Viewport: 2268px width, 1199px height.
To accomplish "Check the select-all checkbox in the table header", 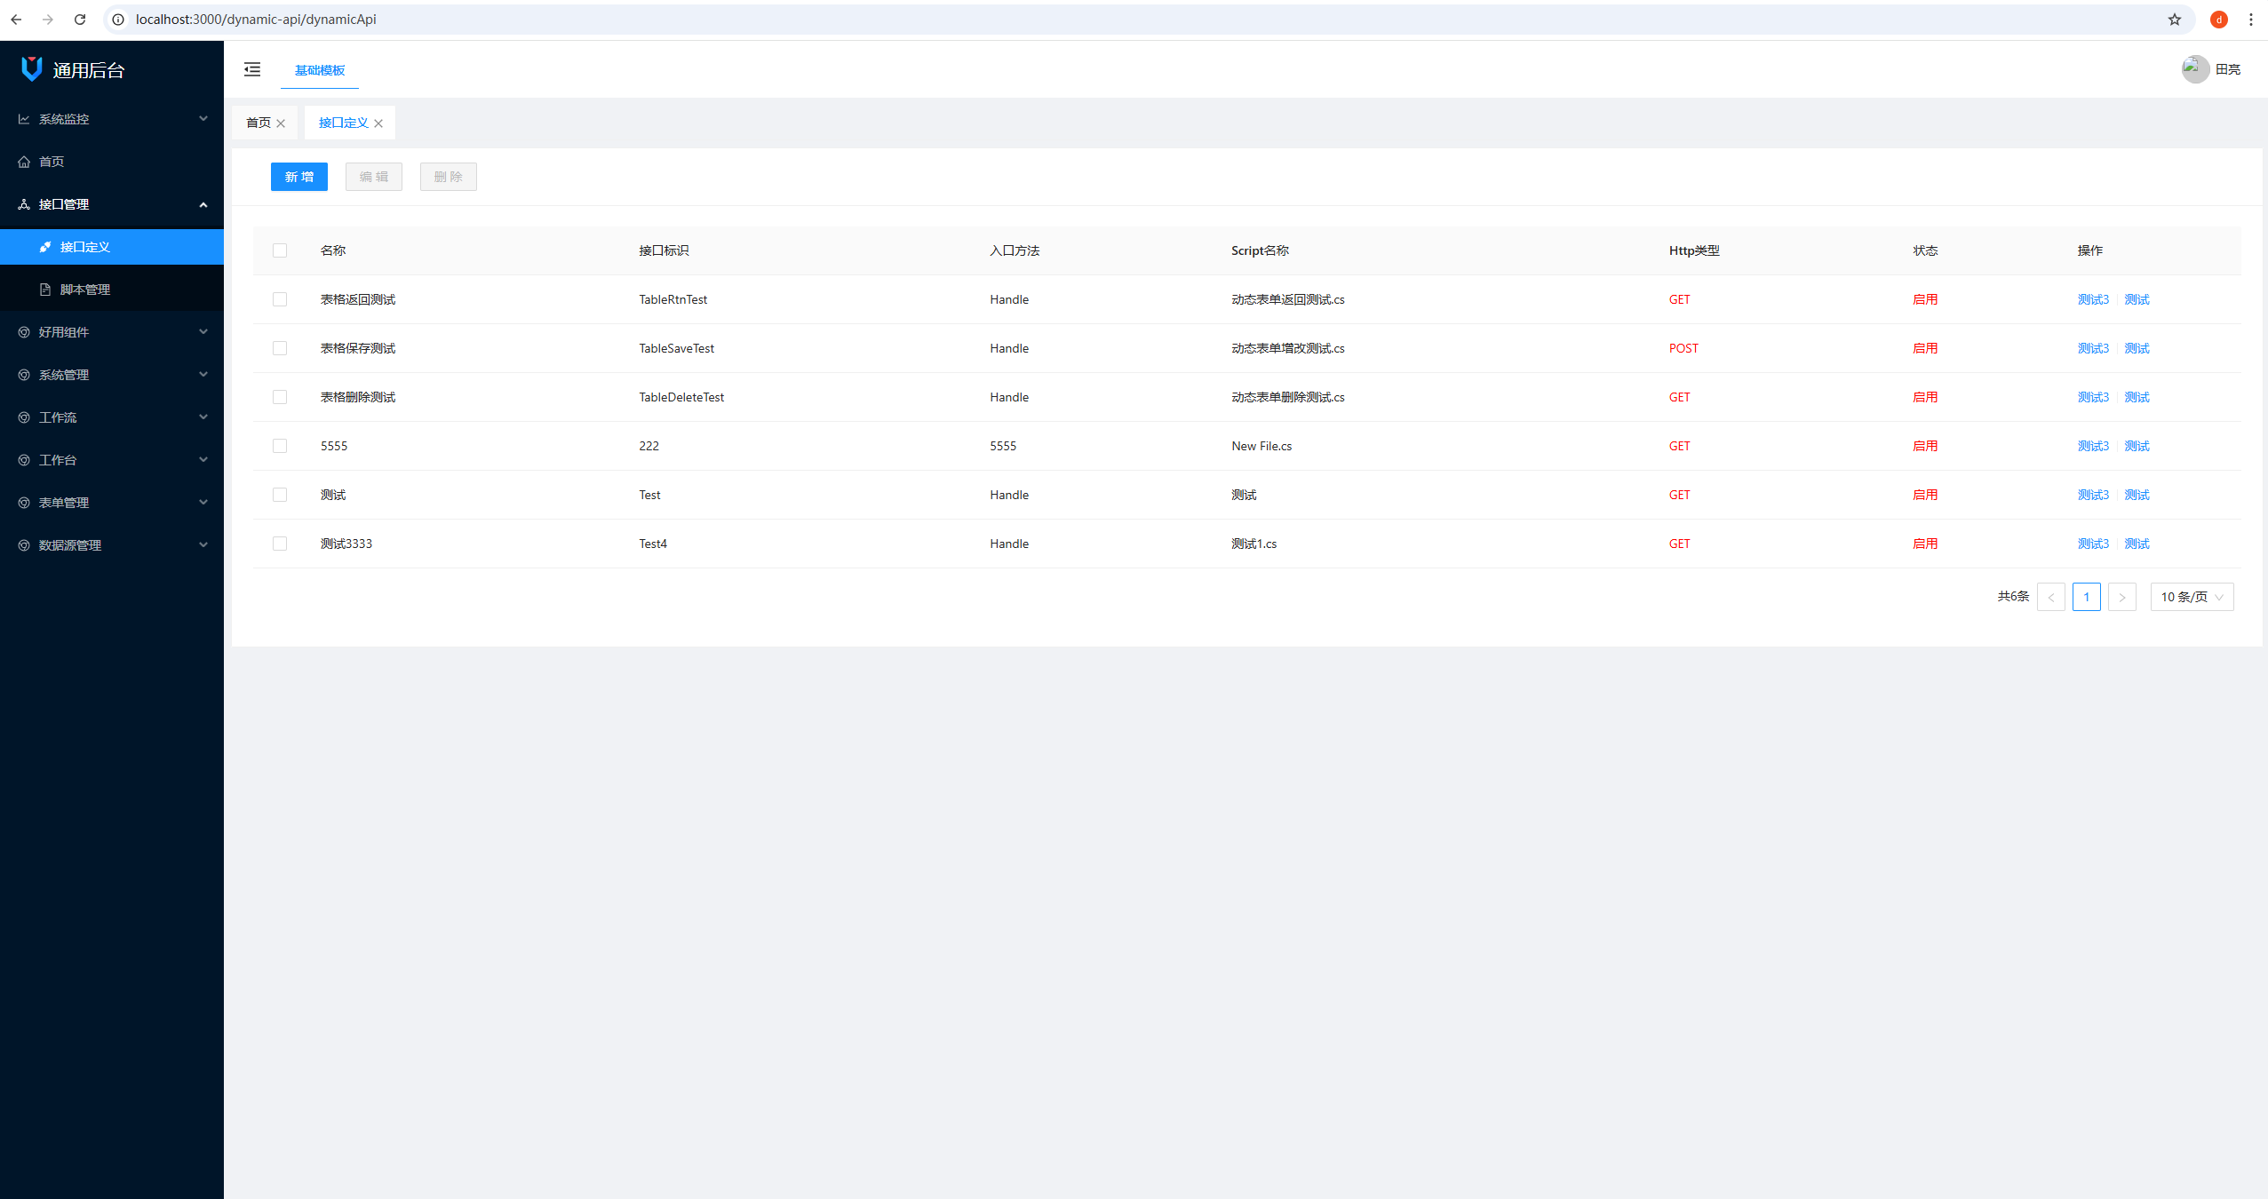I will coord(280,250).
